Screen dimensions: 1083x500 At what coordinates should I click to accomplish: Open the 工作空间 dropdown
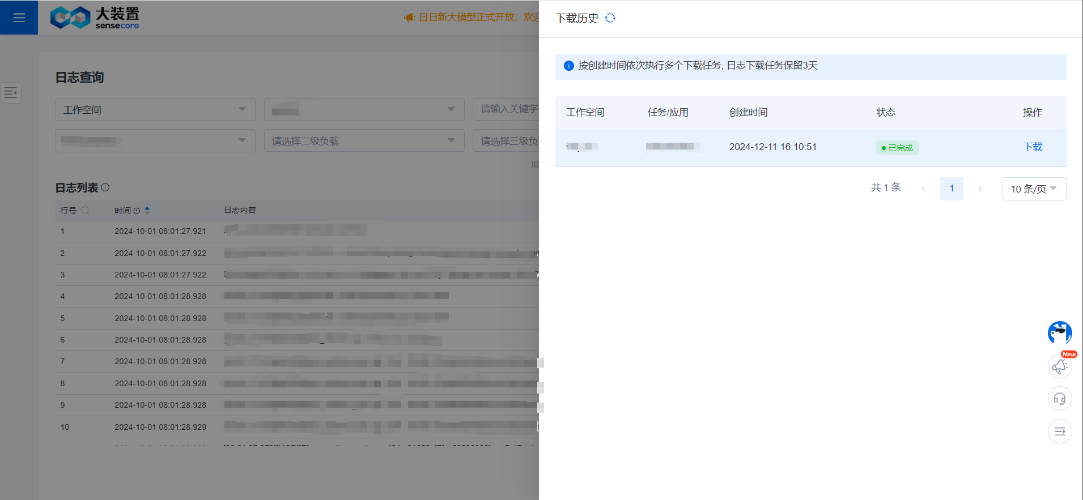pyautogui.click(x=155, y=109)
